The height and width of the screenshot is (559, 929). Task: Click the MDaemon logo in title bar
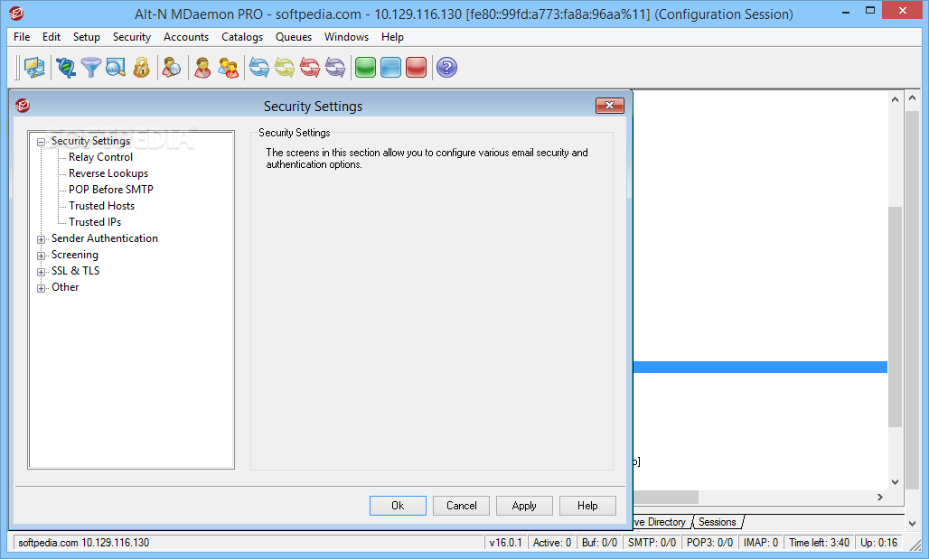[16, 13]
